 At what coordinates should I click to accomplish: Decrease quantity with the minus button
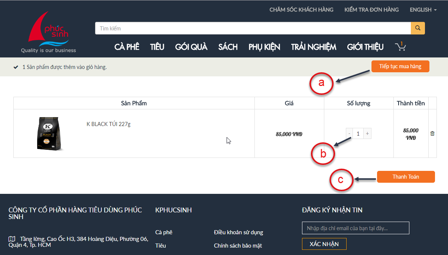pyautogui.click(x=350, y=133)
